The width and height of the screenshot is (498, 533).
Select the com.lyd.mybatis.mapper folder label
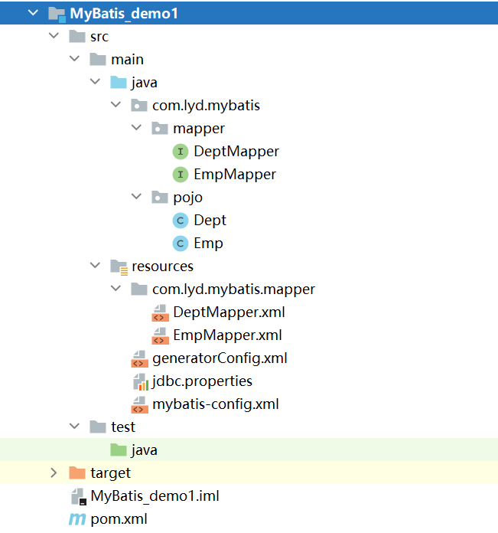[233, 289]
